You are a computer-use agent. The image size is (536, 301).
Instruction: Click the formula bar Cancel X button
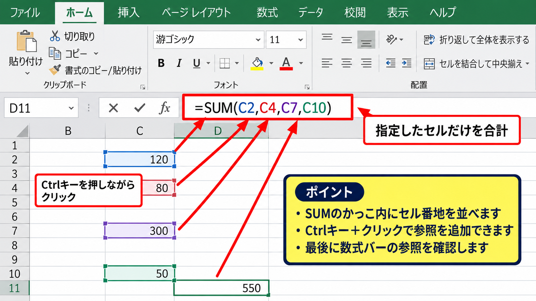coord(113,108)
